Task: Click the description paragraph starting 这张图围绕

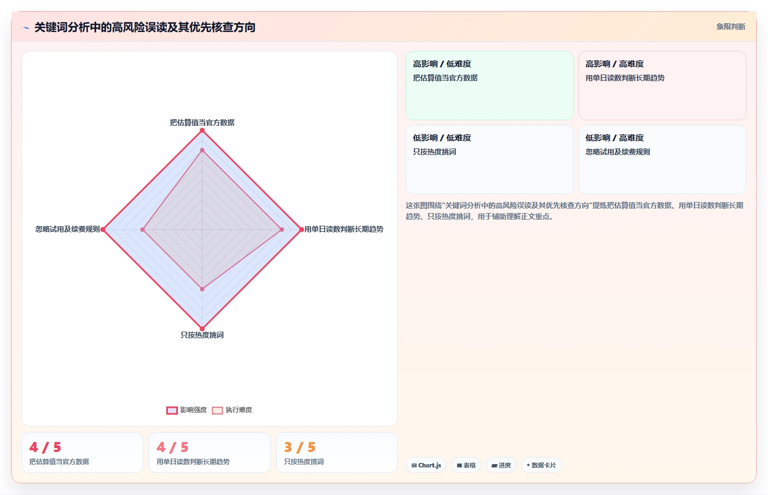Action: (x=575, y=211)
